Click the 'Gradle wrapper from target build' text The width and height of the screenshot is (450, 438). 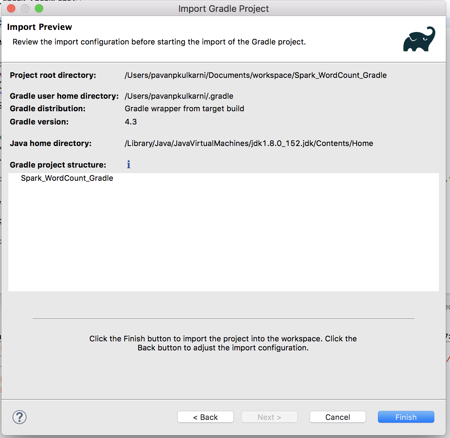coord(184,109)
